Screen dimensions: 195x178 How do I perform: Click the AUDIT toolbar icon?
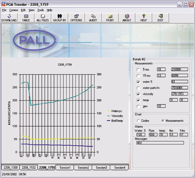(93, 18)
